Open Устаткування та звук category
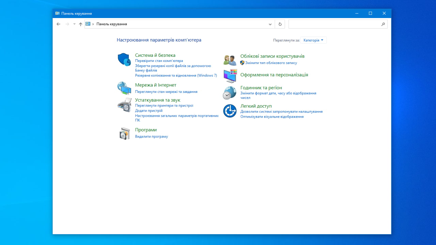 click(x=158, y=100)
